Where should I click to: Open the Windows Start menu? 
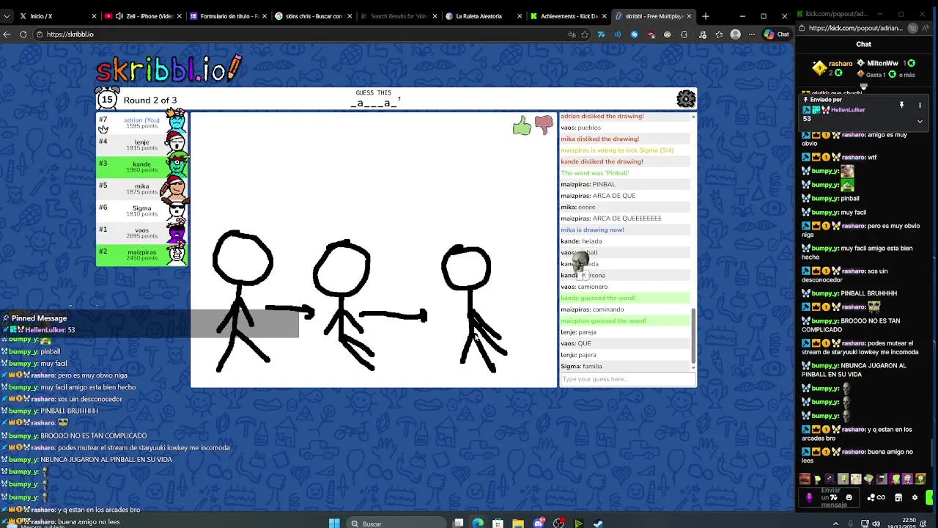(x=334, y=523)
